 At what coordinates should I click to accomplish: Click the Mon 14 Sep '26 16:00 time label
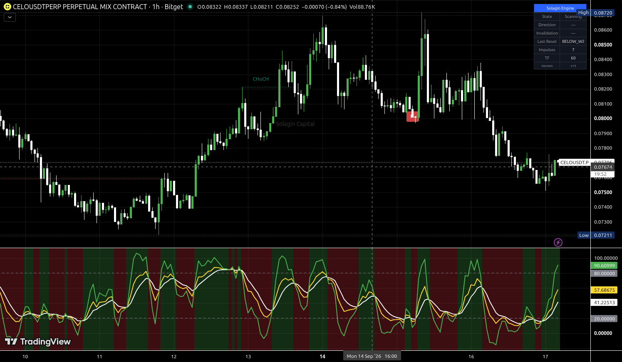372,356
